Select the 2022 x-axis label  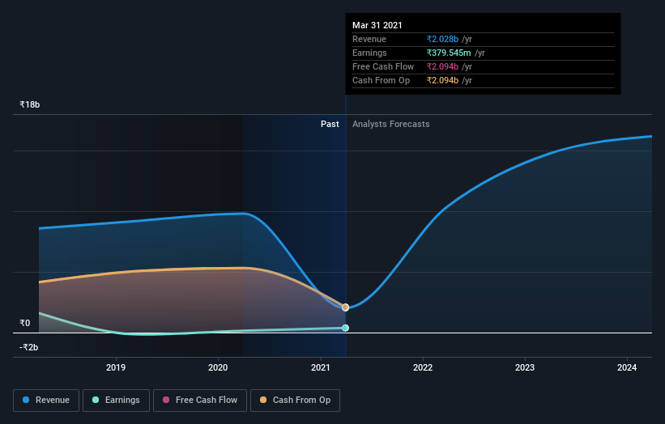point(423,367)
